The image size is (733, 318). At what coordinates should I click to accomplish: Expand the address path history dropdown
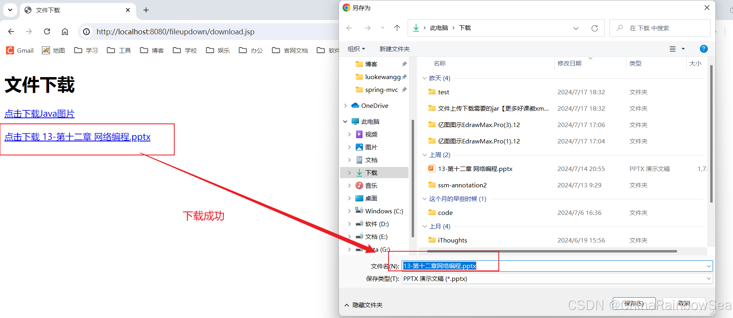576,28
